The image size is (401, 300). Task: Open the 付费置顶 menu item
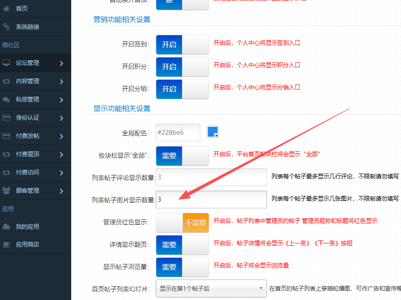[x=28, y=154]
